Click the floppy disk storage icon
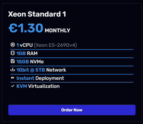This screenshot has height=124, width=143. pyautogui.click(x=13, y=61)
